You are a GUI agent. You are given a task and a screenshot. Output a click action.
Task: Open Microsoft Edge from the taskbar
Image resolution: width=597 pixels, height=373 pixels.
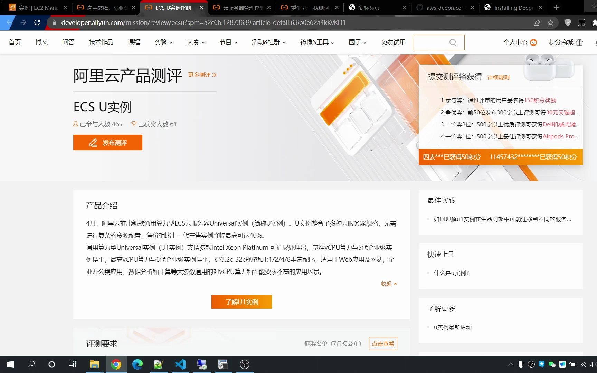click(137, 364)
